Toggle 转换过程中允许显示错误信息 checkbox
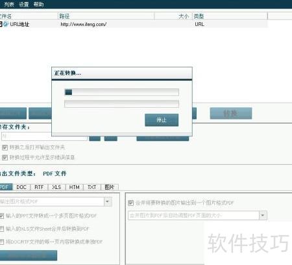Screen dimensions: 292x265 click(5, 157)
